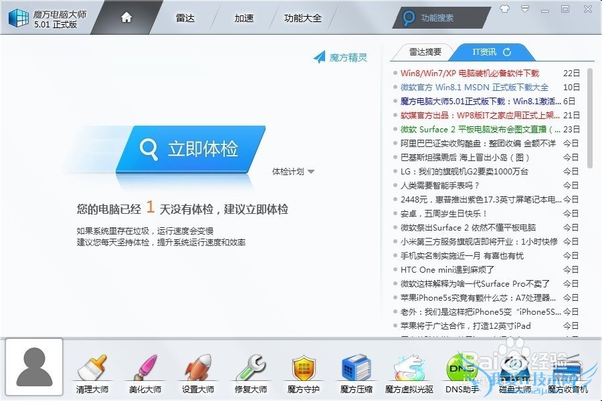The image size is (602, 401).
Task: Open 微软官方 Win8.1 MSDN 正式版下载大全 link
Action: click(474, 87)
